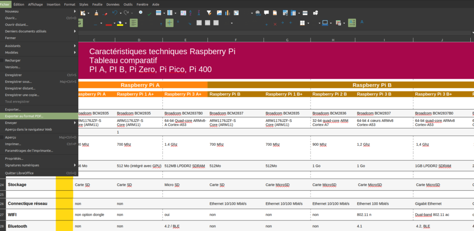Click the Split Window icon
This screenshot has width=474, height=231.
[x=305, y=13]
